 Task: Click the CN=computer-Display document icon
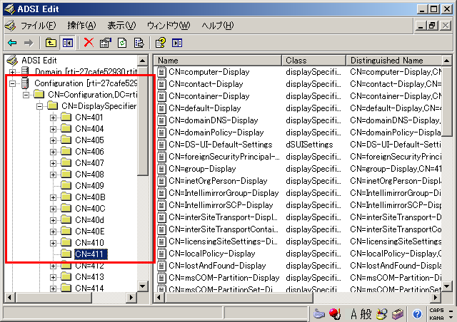coord(162,72)
